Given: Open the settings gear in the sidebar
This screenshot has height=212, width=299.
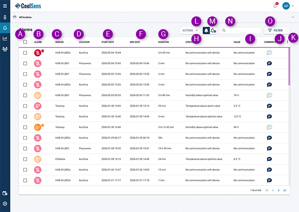Looking at the screenshot, I should click(5, 204).
